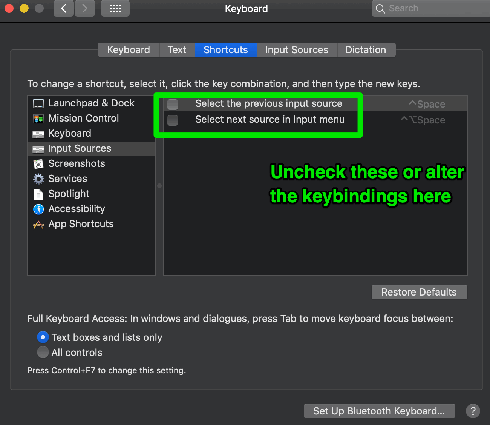
Task: Open the Accessibility shortcuts category
Action: 77,209
